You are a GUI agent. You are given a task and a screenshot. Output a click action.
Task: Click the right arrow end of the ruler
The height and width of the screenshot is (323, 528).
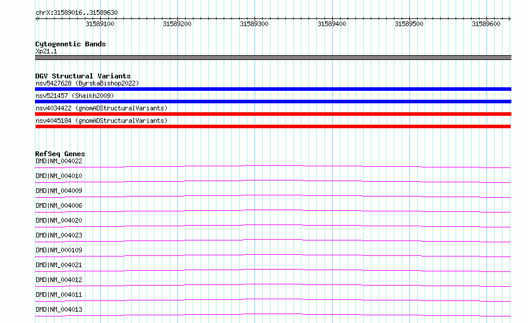click(510, 18)
